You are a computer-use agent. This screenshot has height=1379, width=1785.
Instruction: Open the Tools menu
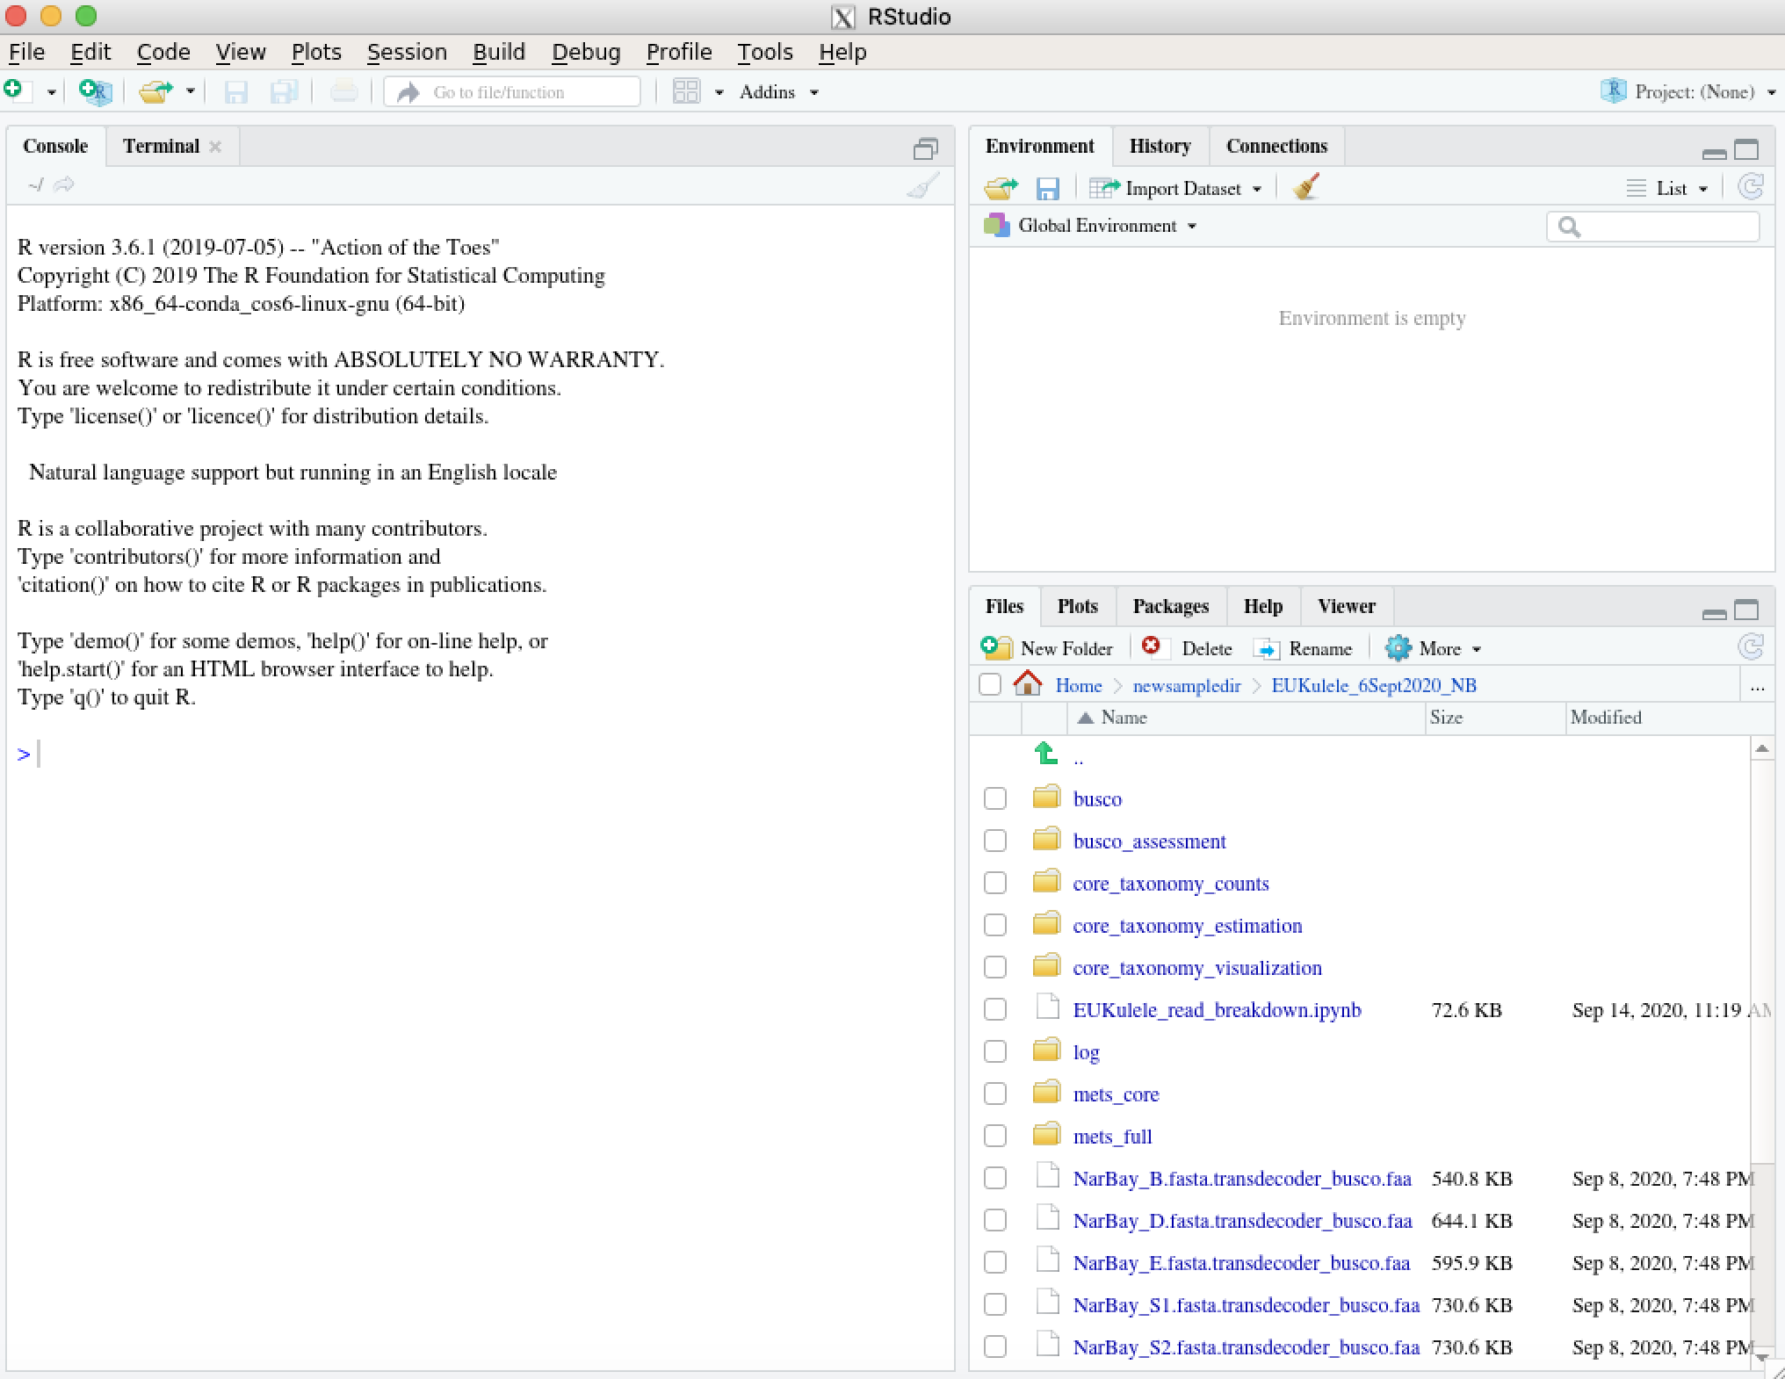pyautogui.click(x=765, y=51)
